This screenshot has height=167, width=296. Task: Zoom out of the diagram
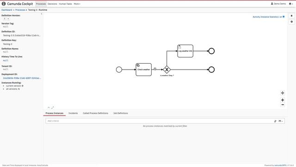283,105
